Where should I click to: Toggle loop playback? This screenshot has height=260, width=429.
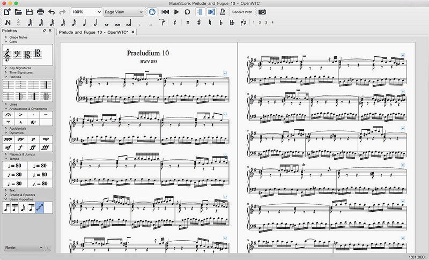pos(187,12)
